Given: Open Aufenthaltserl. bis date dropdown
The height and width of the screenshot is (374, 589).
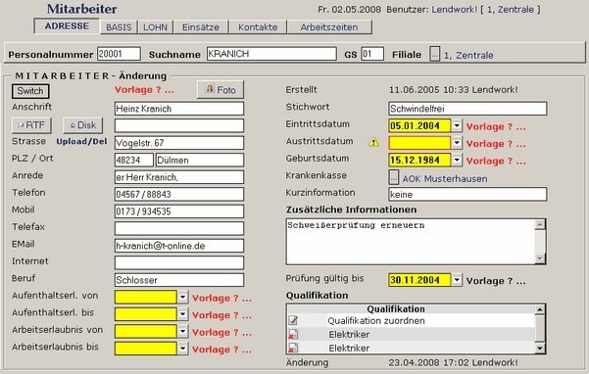Looking at the screenshot, I should coord(182,314).
